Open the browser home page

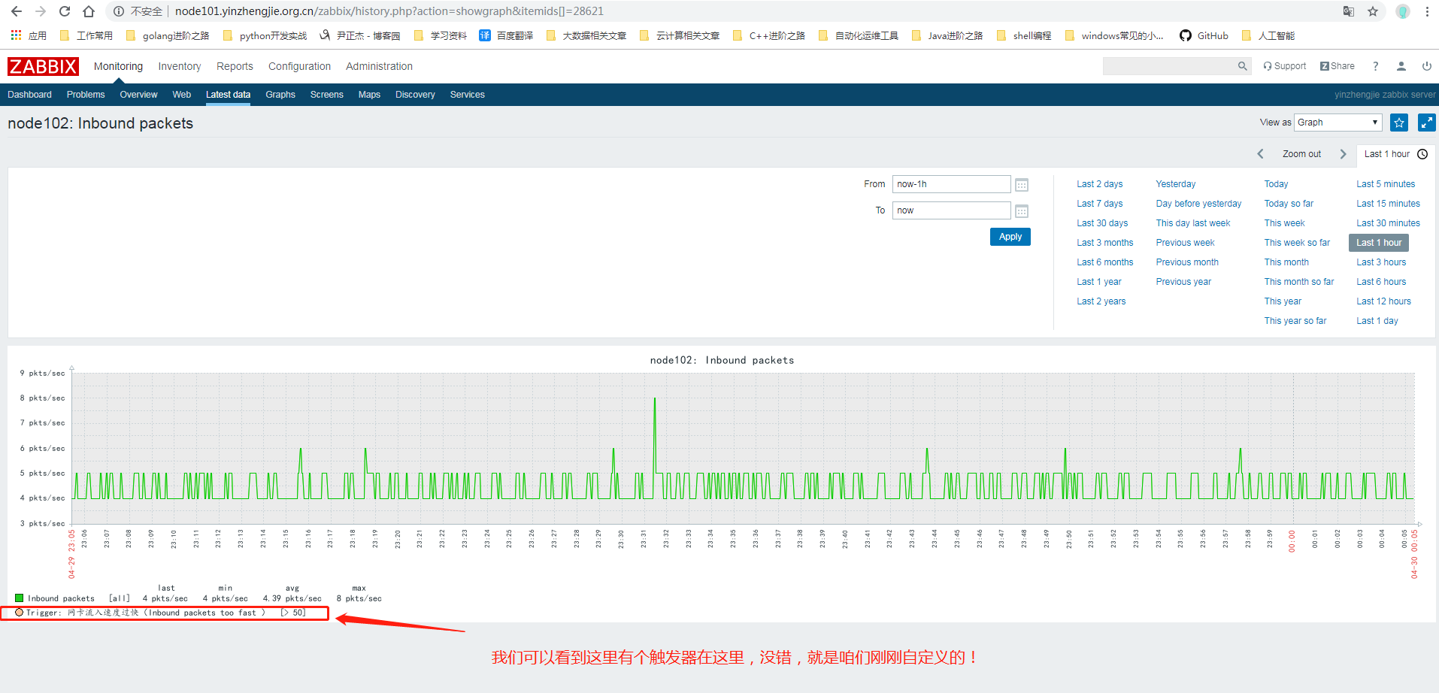click(89, 11)
